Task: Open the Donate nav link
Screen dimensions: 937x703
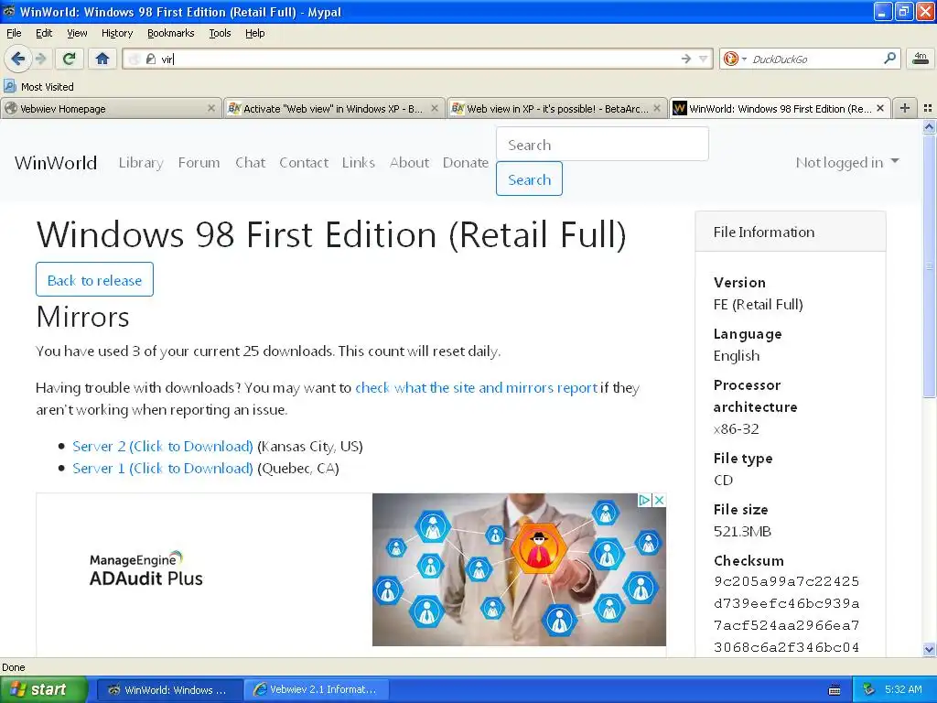Action: [x=466, y=163]
